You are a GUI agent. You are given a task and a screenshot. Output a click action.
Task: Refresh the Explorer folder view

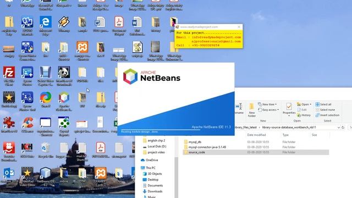point(343,127)
